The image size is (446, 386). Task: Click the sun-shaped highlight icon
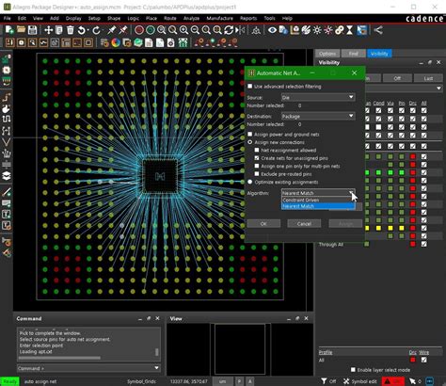tap(317, 30)
